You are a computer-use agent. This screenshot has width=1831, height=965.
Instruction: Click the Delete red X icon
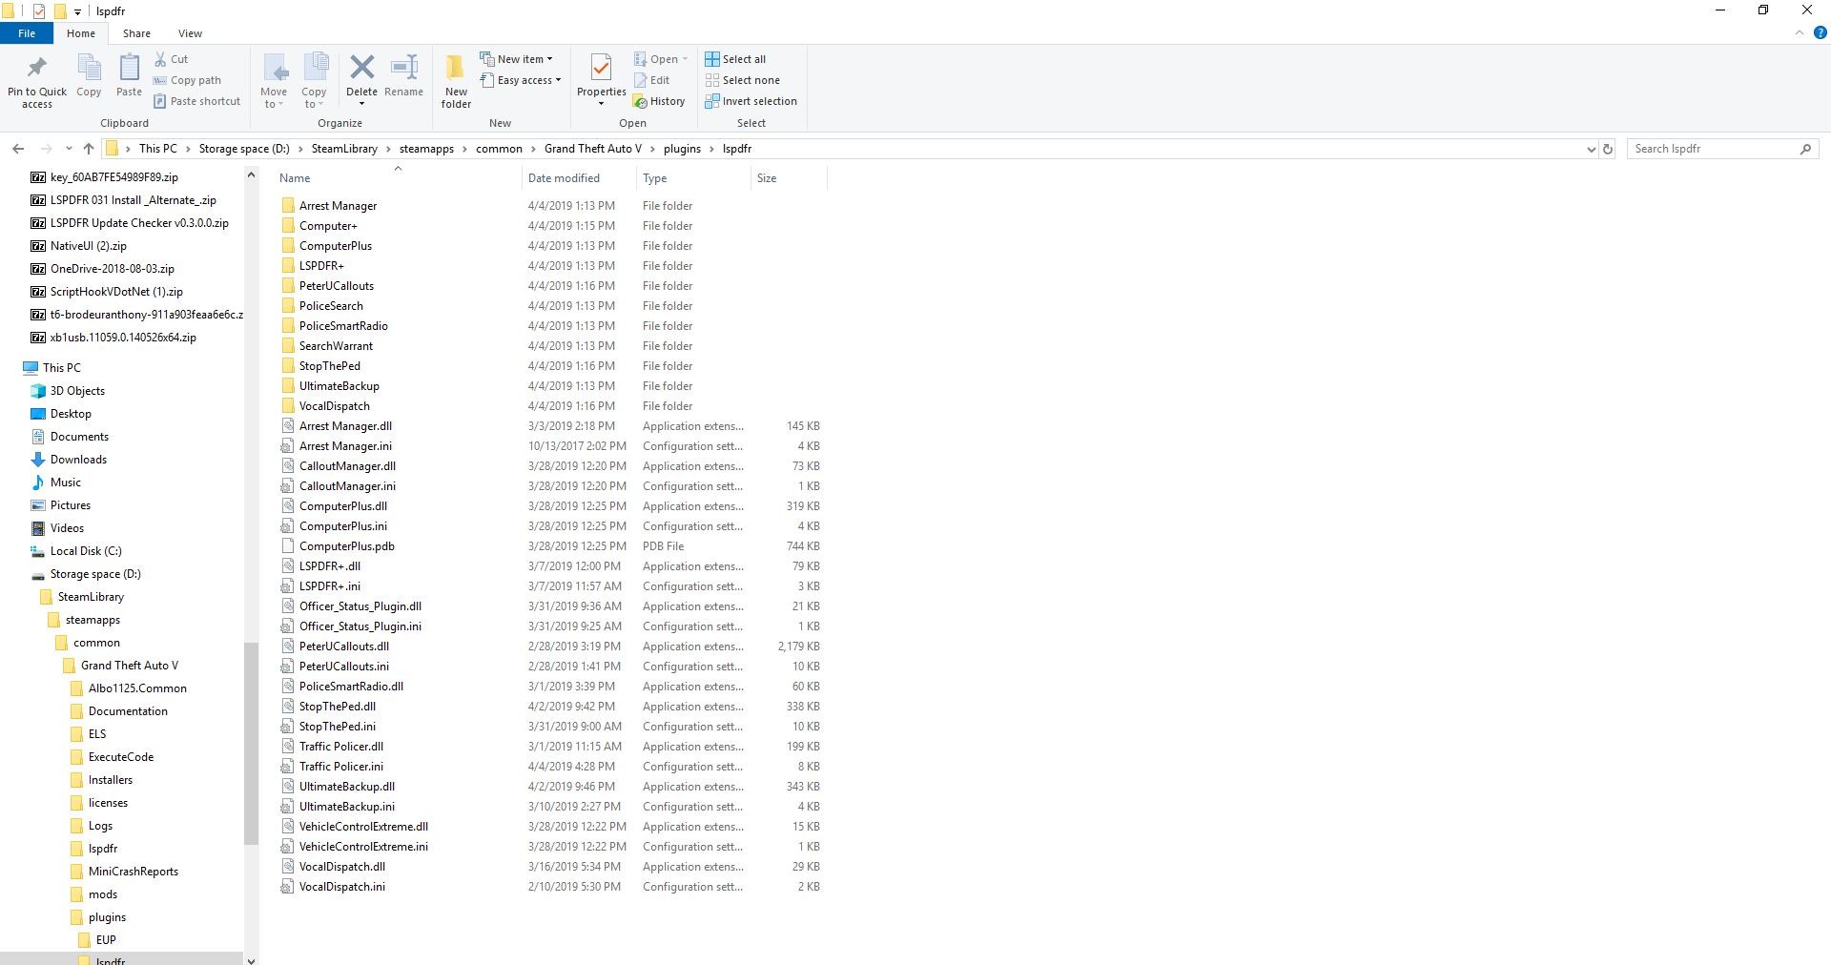click(x=361, y=68)
